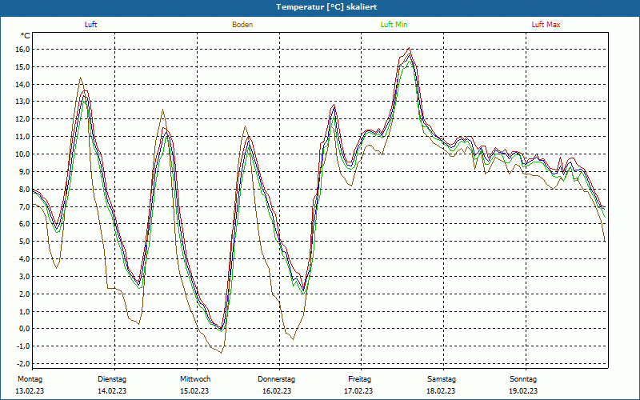Screen dimensions: 640x400
Task: Click the date 15.02.23
Action: 194,391
